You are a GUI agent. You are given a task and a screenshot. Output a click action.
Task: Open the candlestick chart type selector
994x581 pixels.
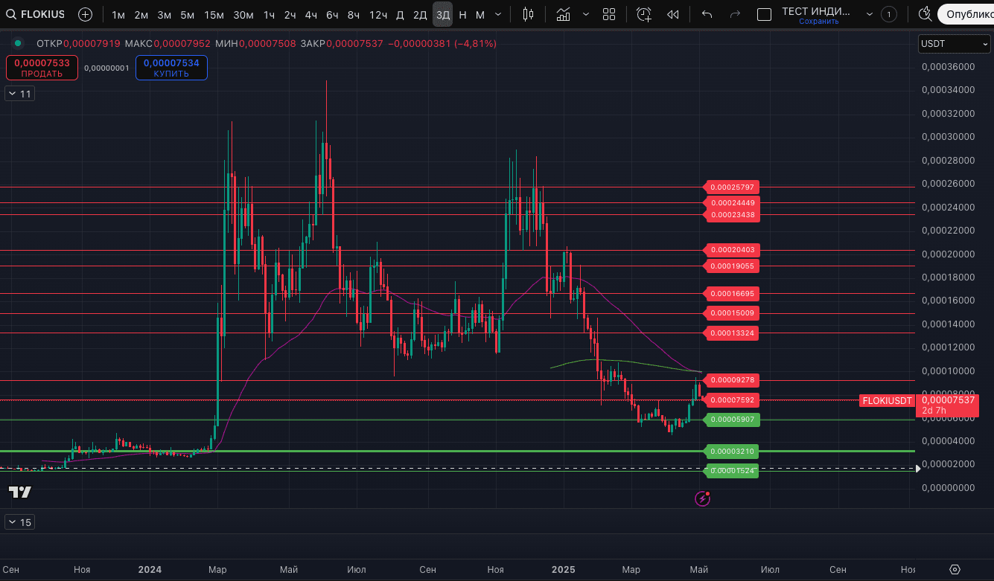529,14
